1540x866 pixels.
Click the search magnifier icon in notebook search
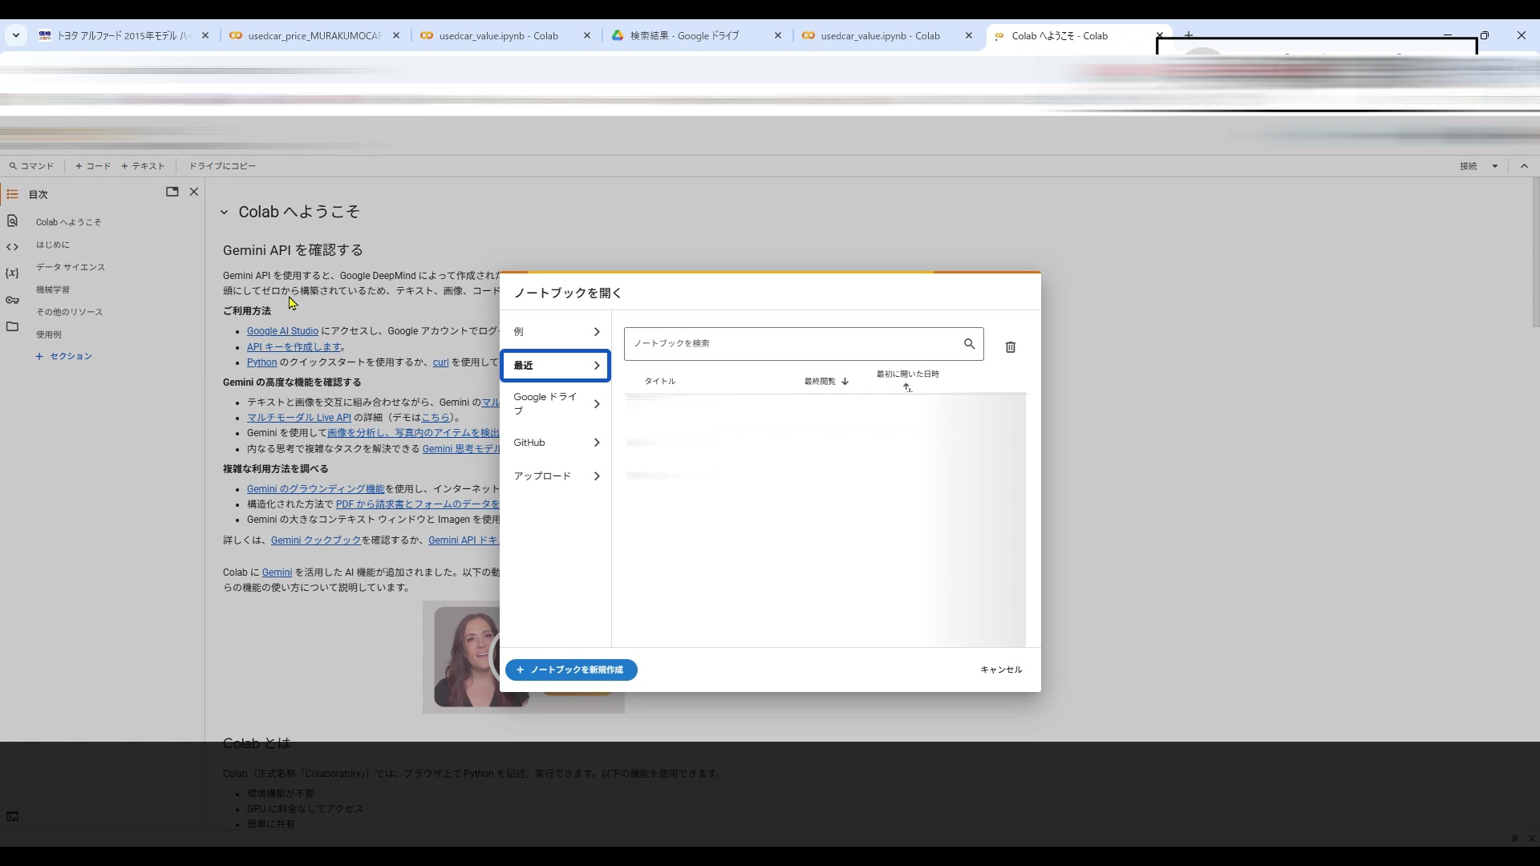969,344
